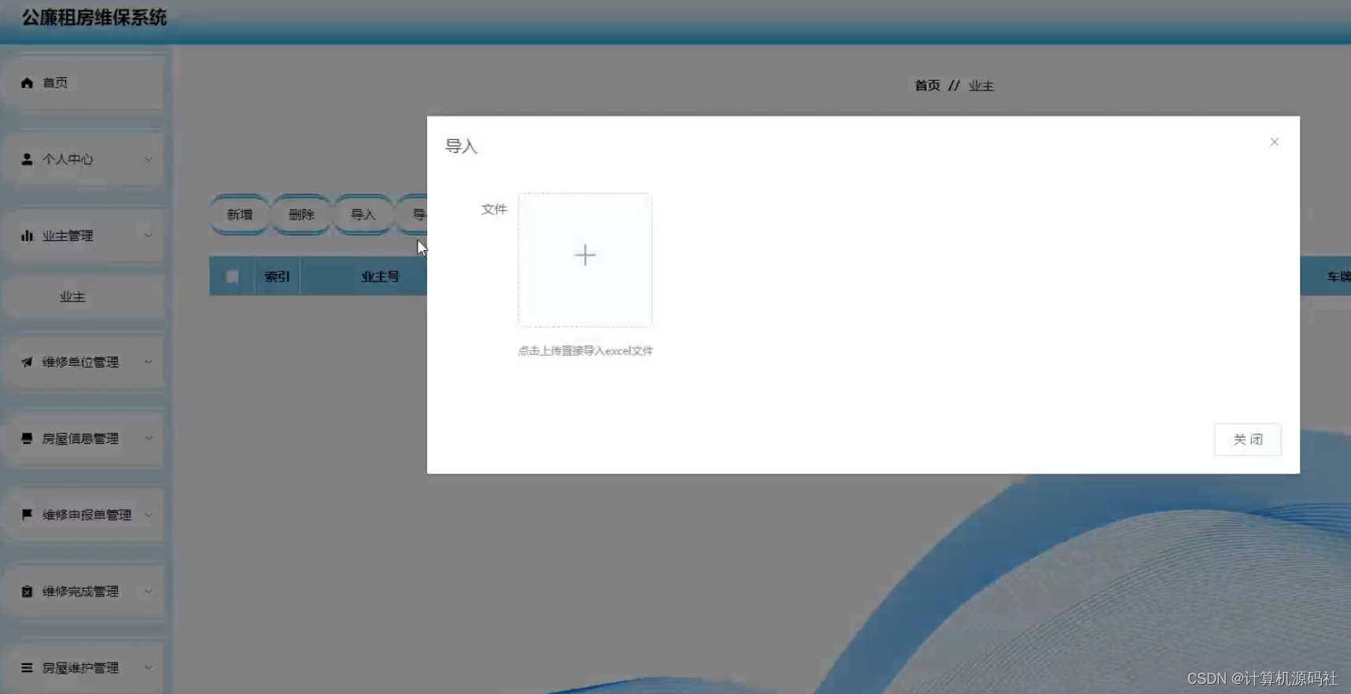The height and width of the screenshot is (694, 1351).
Task: Click the 业主 breadcrumb item
Action: pyautogui.click(x=981, y=86)
